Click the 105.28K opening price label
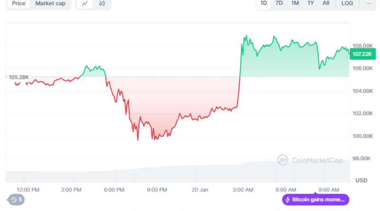This screenshot has height=211, width=380. point(18,77)
